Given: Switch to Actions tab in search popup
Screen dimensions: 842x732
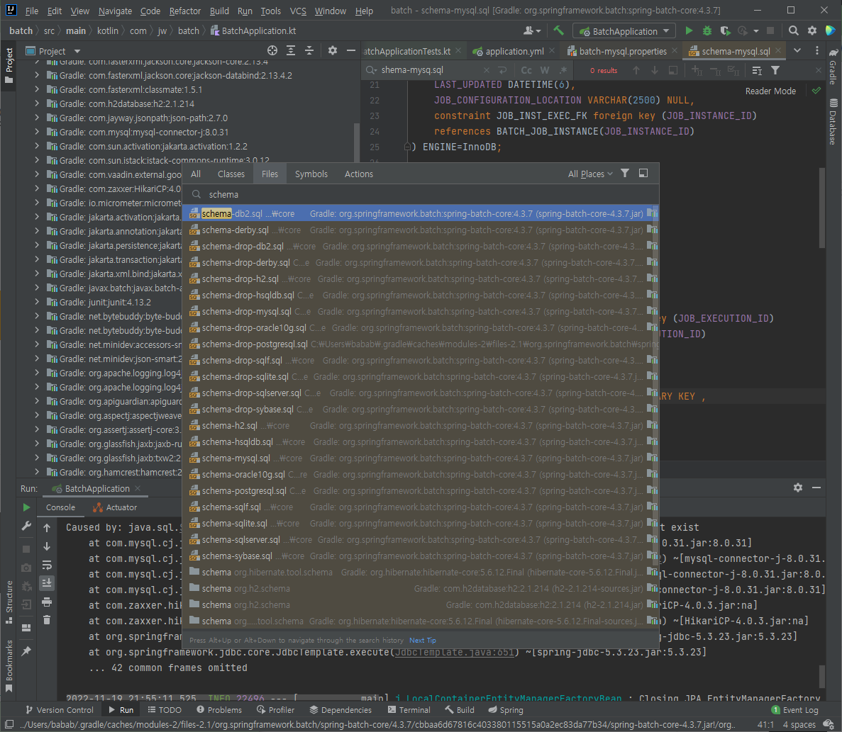Looking at the screenshot, I should 359,174.
